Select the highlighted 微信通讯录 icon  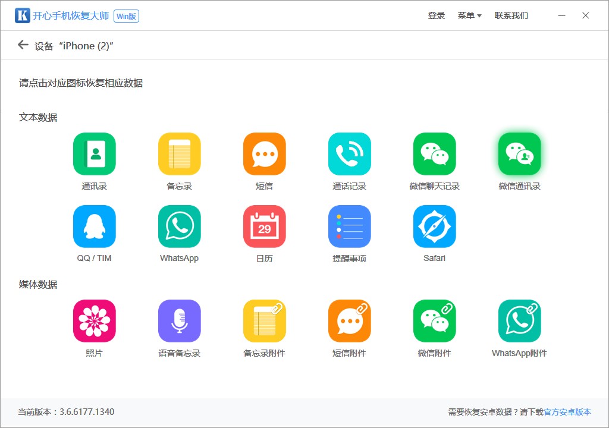pos(519,153)
